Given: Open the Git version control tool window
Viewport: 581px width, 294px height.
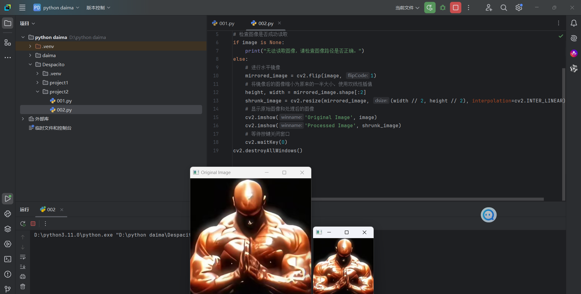Looking at the screenshot, I should pos(8,289).
